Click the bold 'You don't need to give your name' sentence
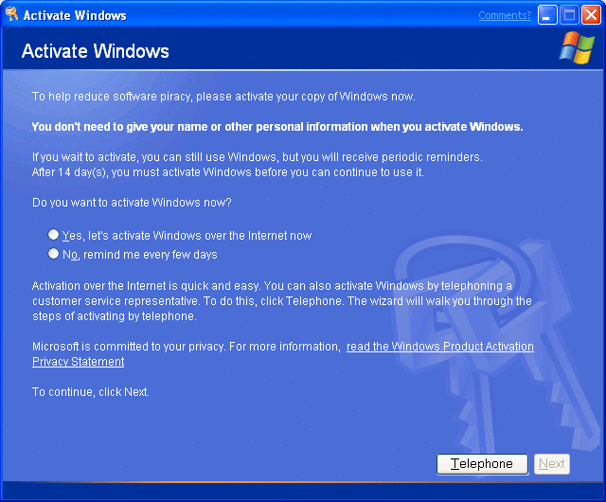 click(277, 127)
